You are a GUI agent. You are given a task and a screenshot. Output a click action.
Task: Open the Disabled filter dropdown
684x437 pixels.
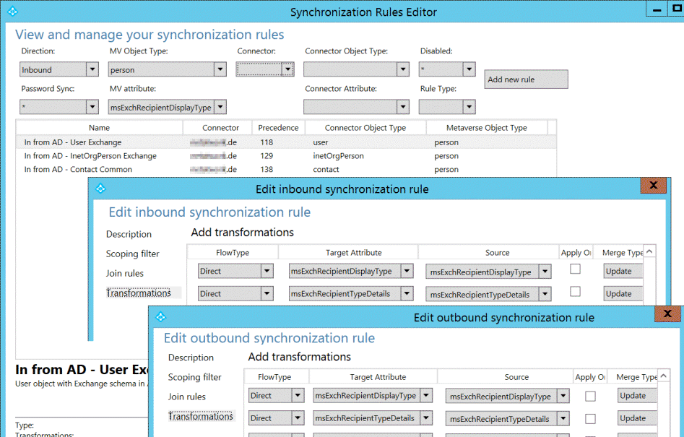[x=446, y=69]
